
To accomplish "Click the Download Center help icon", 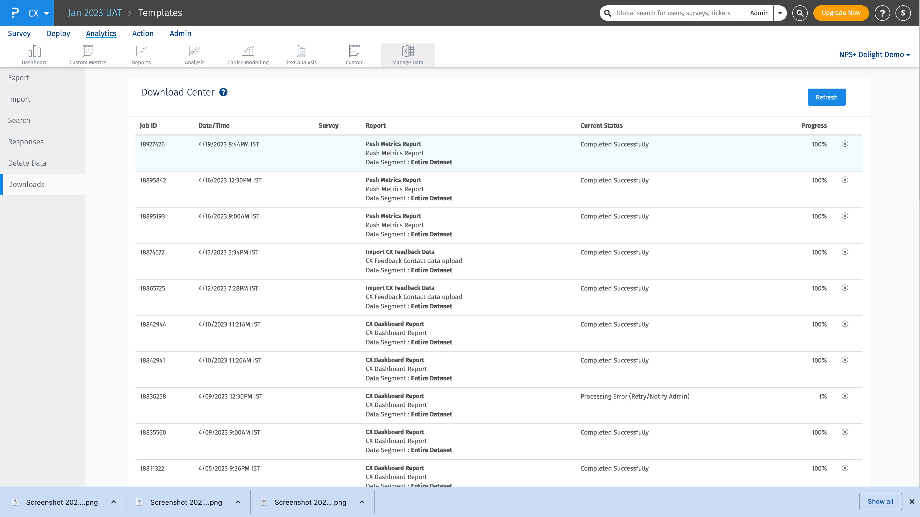I will point(223,92).
